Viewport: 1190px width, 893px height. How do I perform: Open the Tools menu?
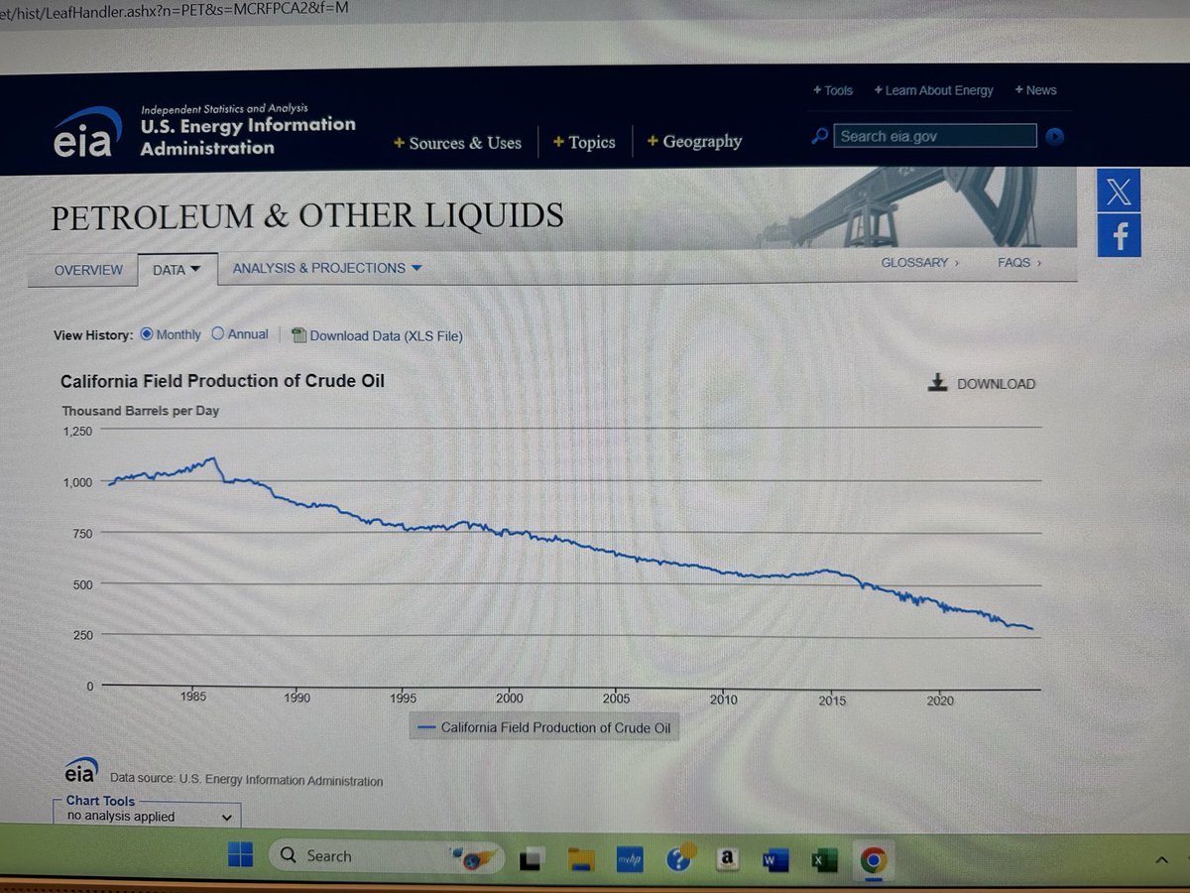click(x=833, y=90)
